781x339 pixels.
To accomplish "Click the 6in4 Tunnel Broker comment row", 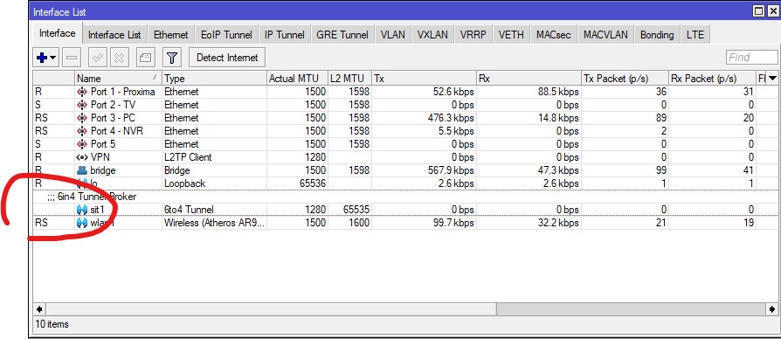I will [x=405, y=196].
